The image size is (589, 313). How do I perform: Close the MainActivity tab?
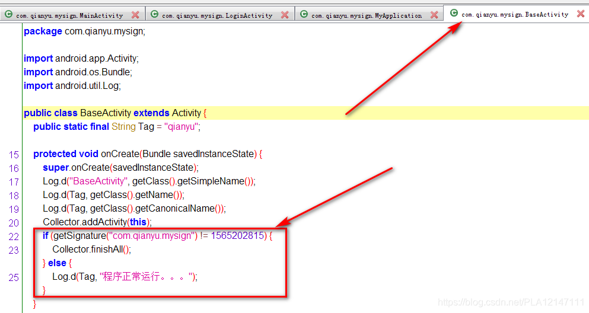(x=135, y=15)
